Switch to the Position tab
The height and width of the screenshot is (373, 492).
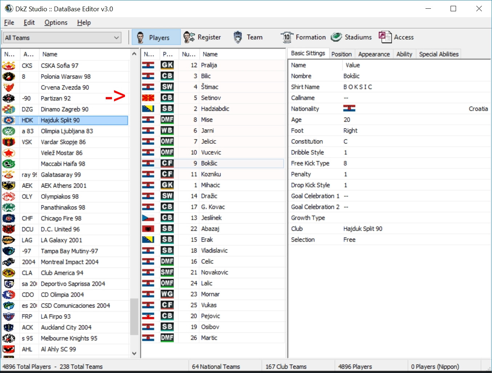(342, 54)
